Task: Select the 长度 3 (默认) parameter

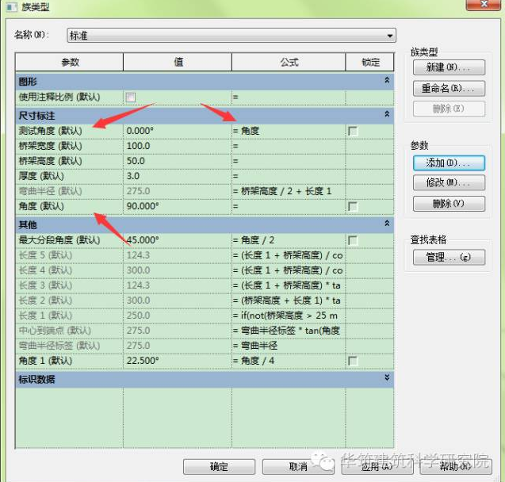Action: (x=69, y=285)
